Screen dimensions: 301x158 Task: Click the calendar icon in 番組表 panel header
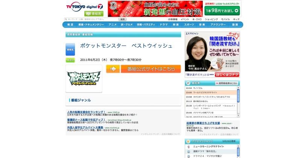point(188,83)
